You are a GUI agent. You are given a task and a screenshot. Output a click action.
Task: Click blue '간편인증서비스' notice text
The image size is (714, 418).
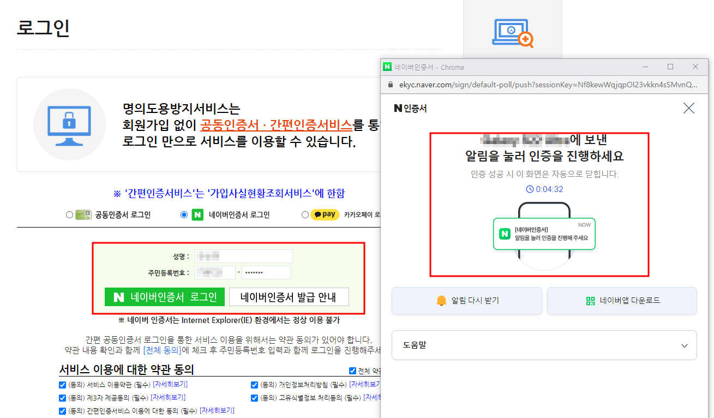[229, 193]
